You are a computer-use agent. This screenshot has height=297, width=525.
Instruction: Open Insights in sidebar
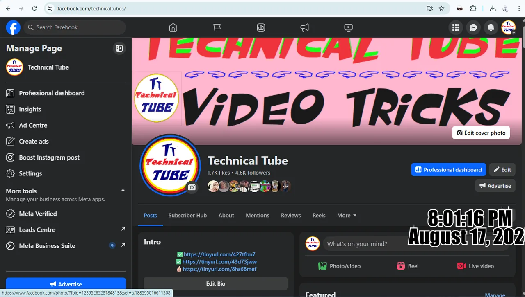coord(66,109)
